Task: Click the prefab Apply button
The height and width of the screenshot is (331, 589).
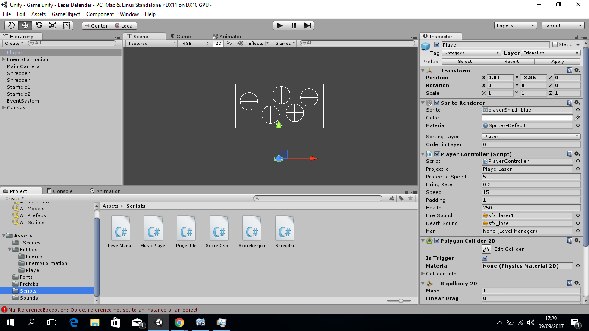Action: tap(558, 62)
